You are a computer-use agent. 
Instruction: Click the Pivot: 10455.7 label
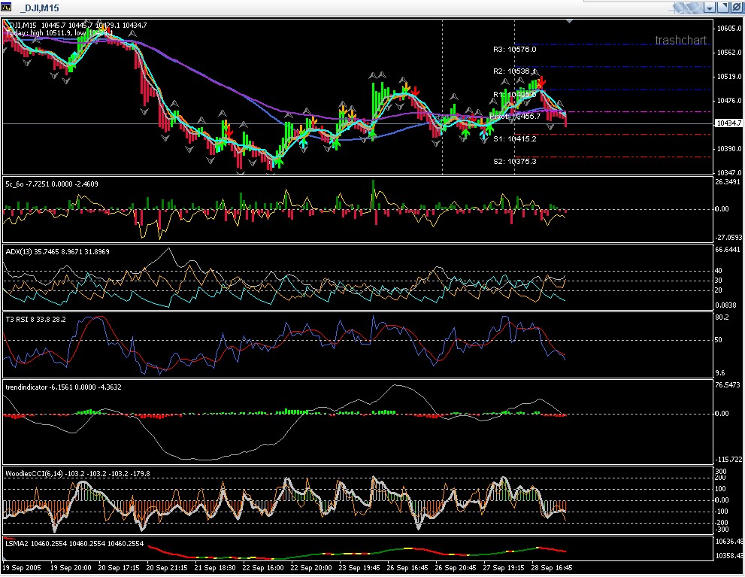(515, 116)
